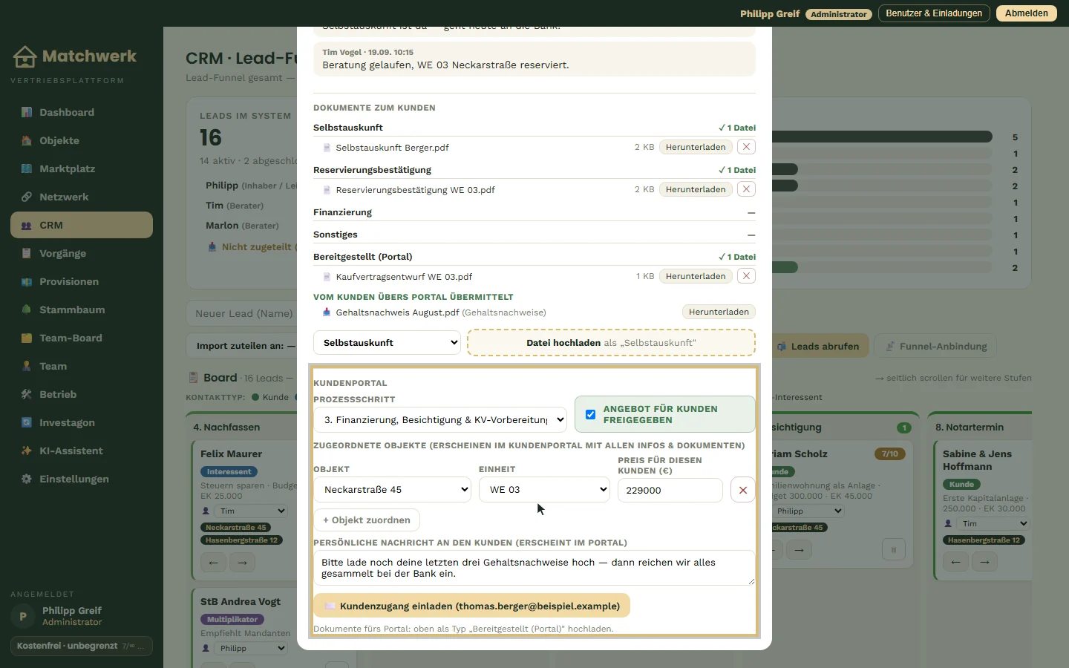Click Abmelden in top bar
Screen dimensions: 1069x668
point(1027,13)
